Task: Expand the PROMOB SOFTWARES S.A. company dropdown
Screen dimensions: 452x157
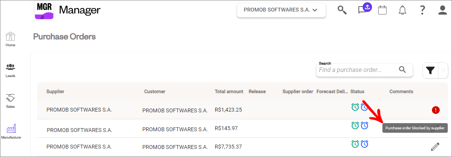Action: 281,10
